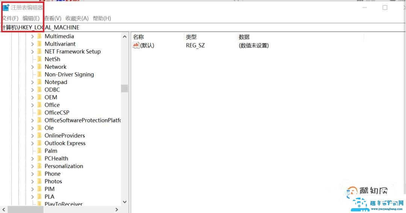
Task: Expand the OEM key
Action: [33, 98]
